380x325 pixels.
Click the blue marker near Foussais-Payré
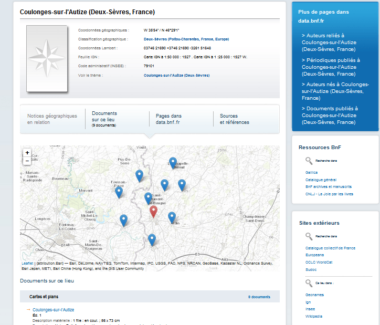click(119, 192)
